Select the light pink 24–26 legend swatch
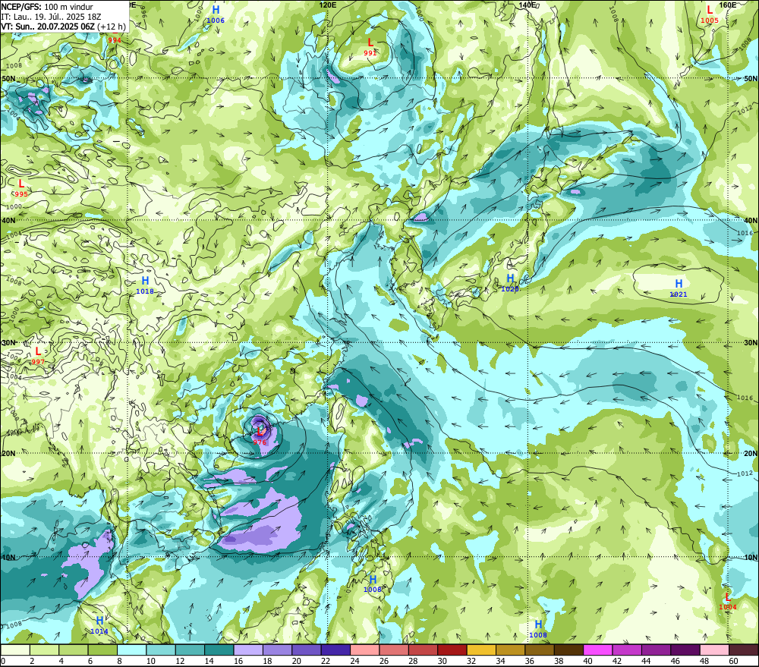The image size is (759, 667). point(365,650)
